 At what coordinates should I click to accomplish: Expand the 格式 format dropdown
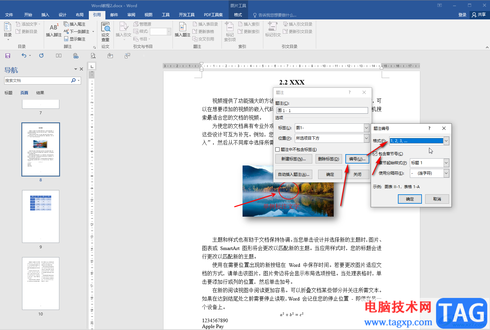coord(446,141)
